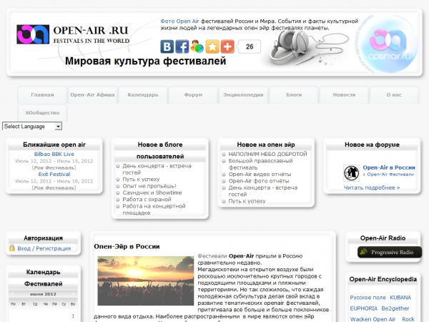Open blog post Путь к успеху
The width and height of the screenshot is (429, 322).
pyautogui.click(x=141, y=180)
